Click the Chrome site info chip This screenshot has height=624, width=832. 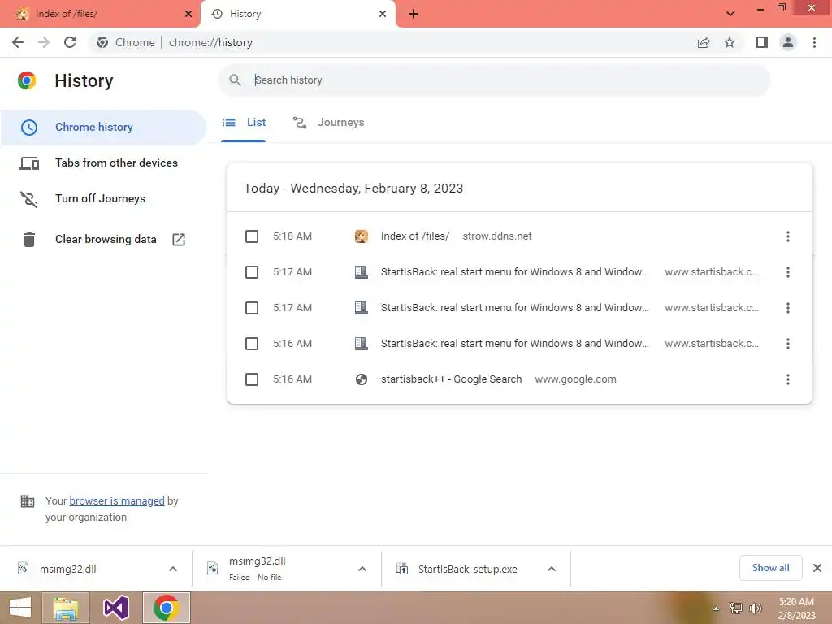tap(126, 42)
